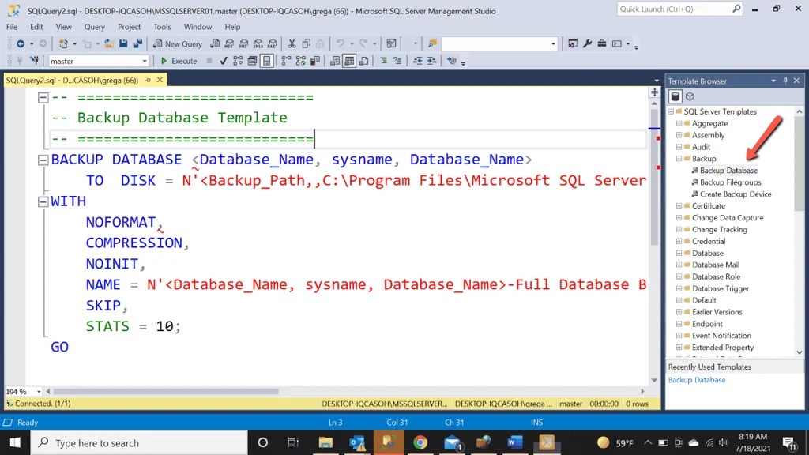The width and height of the screenshot is (809, 455).
Task: Comment out the selected lines icon
Action: (x=383, y=61)
